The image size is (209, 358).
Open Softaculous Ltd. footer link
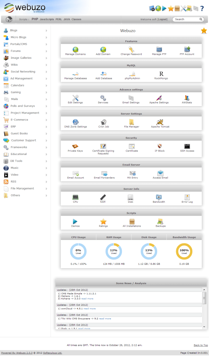pos(53,353)
